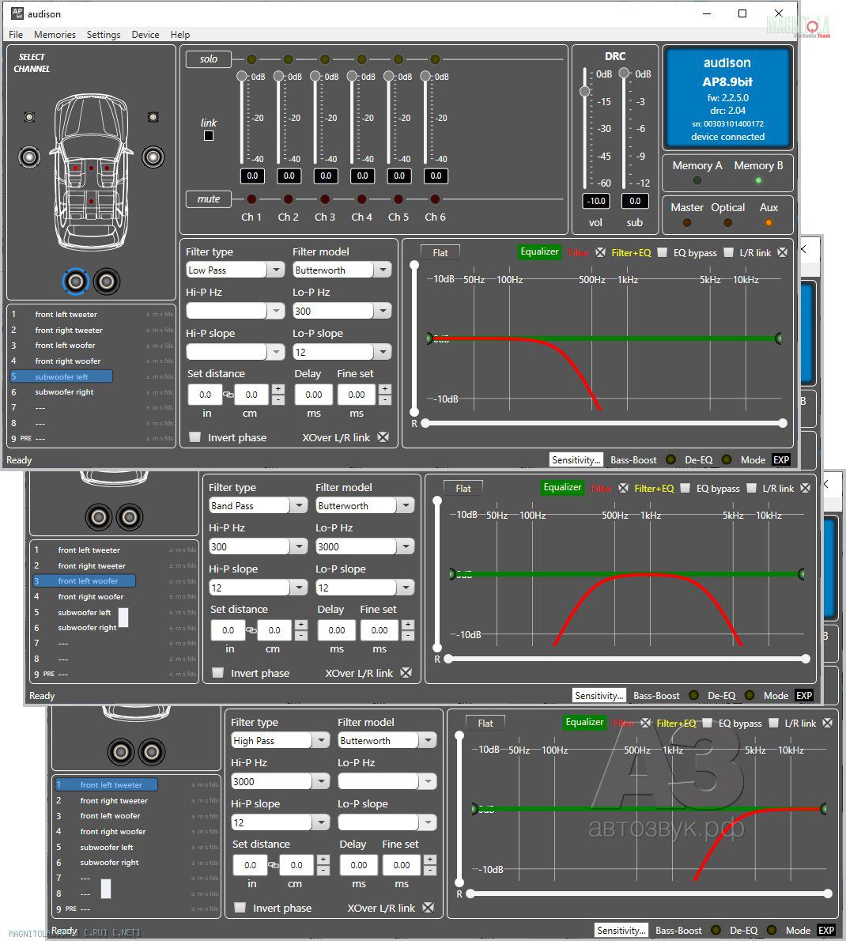
Task: Select highlighted left subwoofer speaker under the car
Action: 76,282
